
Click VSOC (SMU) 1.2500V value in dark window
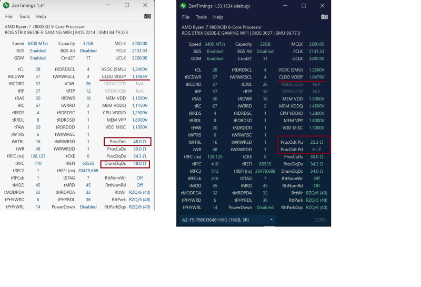pos(317,70)
